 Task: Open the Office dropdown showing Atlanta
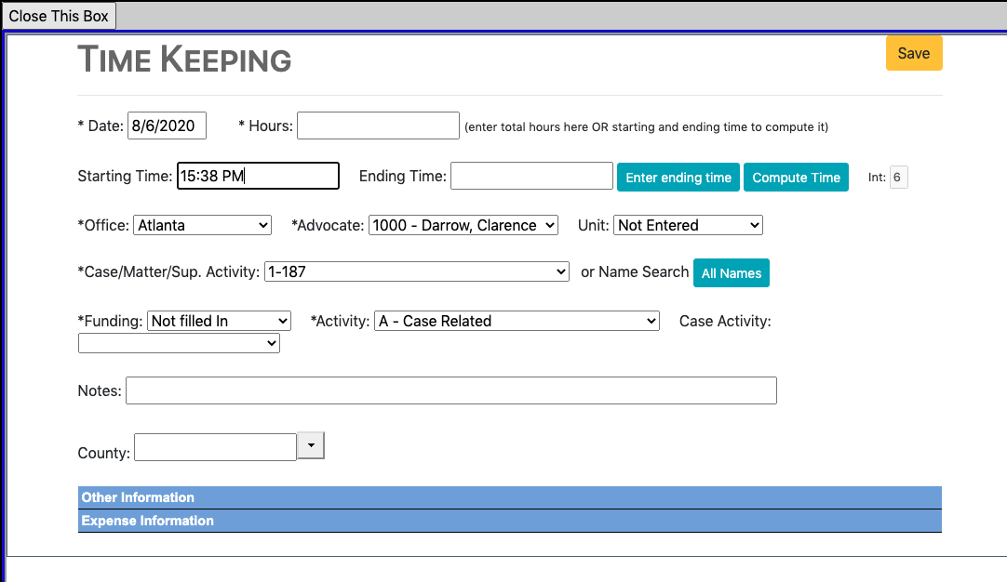click(202, 225)
